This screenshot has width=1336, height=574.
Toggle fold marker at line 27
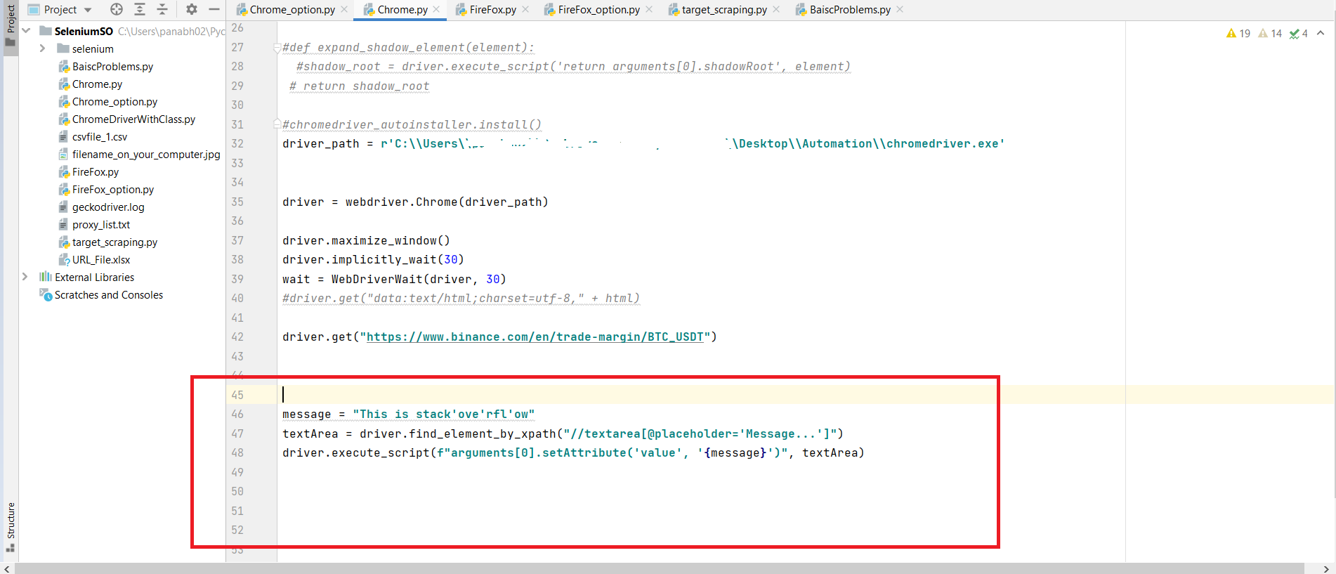click(x=277, y=48)
